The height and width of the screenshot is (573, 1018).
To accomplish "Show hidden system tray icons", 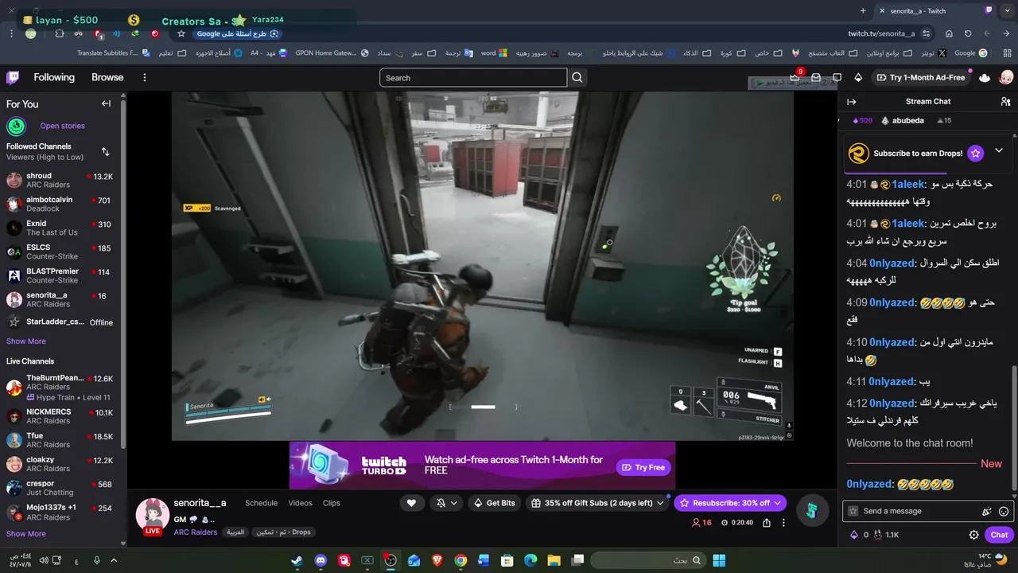I will pos(114,560).
